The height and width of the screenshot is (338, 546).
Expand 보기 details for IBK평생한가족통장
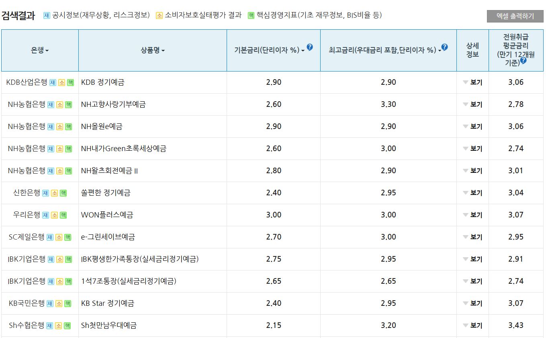tap(472, 259)
